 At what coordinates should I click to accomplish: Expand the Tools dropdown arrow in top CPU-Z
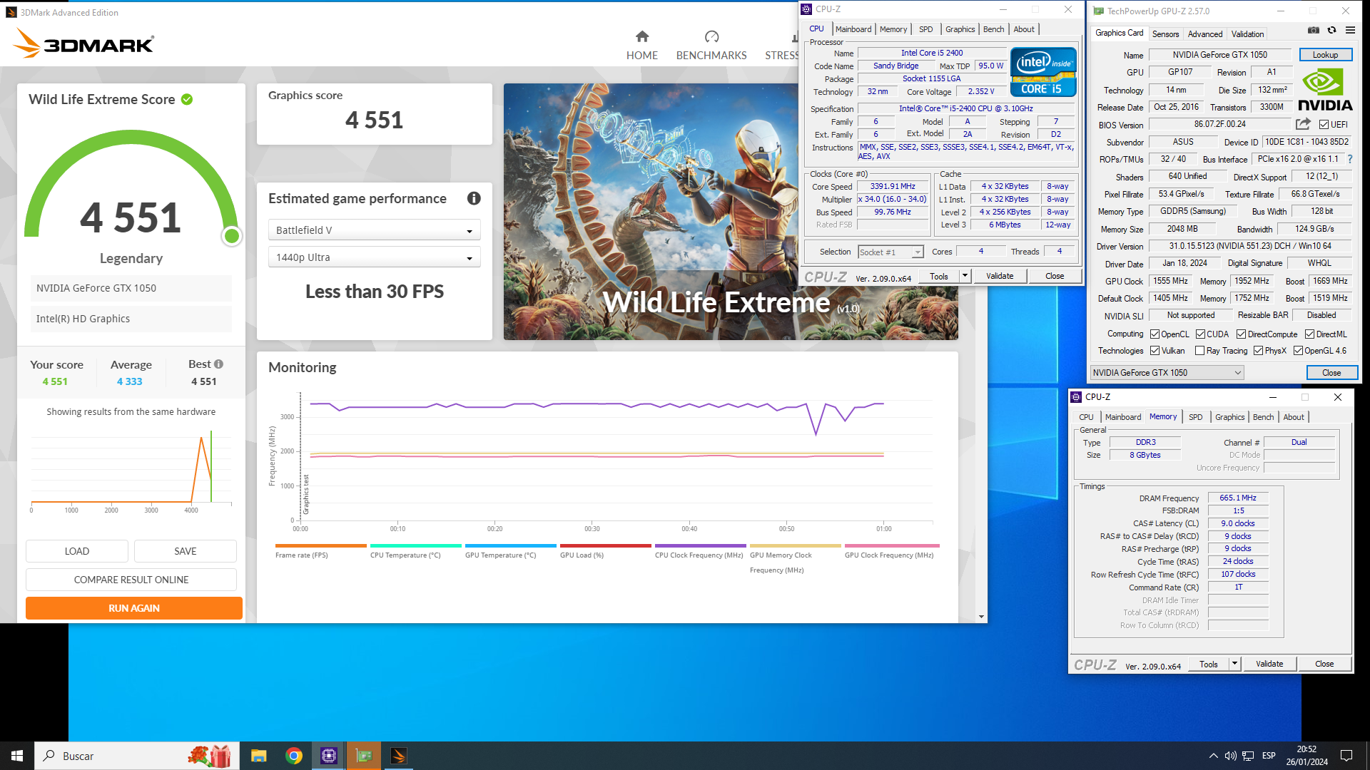(x=965, y=276)
